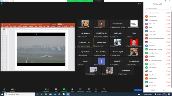Open File Explorer from the taskbar
This screenshot has width=172, height=96.
[46, 94]
